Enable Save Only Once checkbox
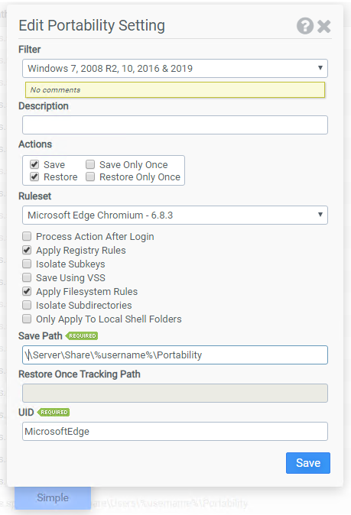Image resolution: width=351 pixels, height=515 pixels. coord(90,164)
